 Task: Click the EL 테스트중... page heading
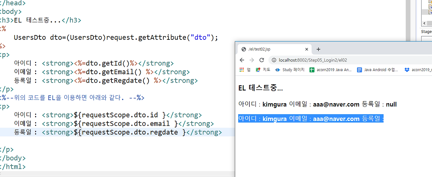(x=261, y=88)
